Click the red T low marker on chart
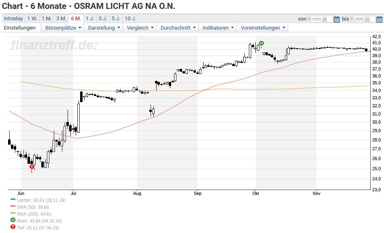This screenshot has width=384, height=233. click(32, 167)
